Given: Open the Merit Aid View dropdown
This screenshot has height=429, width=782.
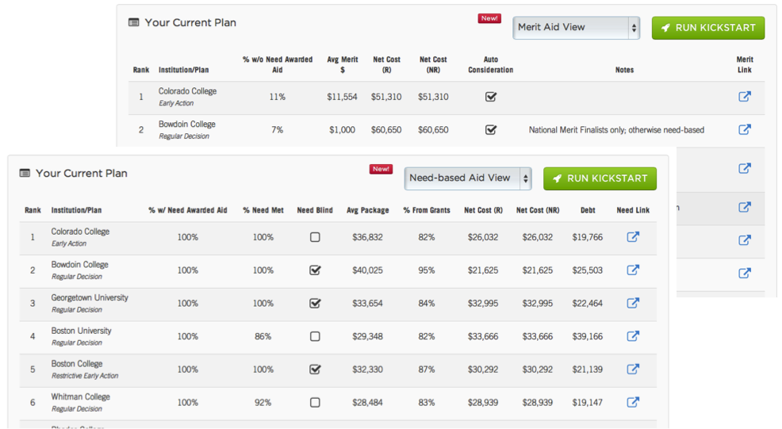Looking at the screenshot, I should coord(576,28).
